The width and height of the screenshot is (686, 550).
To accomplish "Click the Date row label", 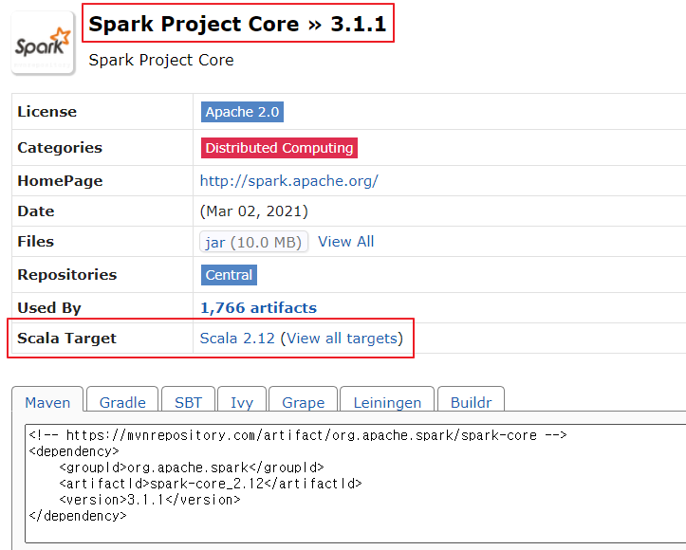I will [x=36, y=211].
